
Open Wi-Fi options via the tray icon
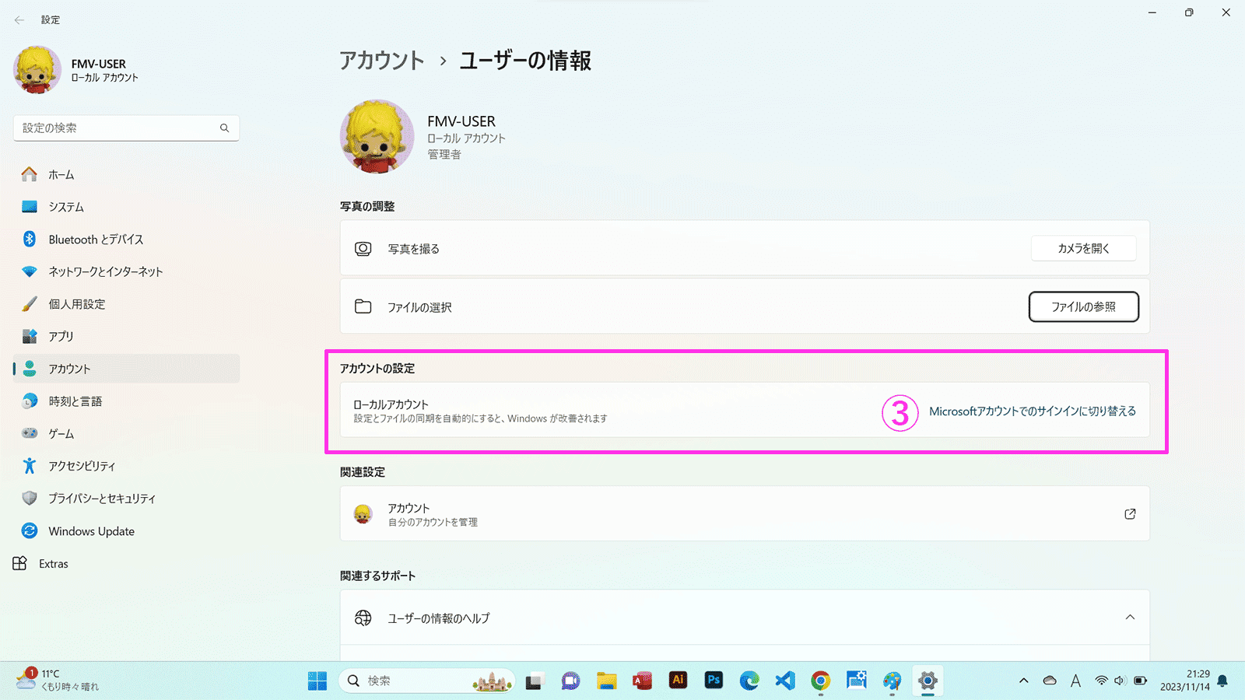click(1101, 681)
